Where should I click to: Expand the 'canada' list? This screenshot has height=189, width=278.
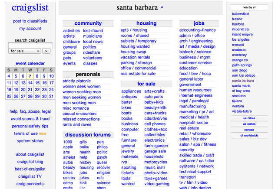(x=249, y=130)
